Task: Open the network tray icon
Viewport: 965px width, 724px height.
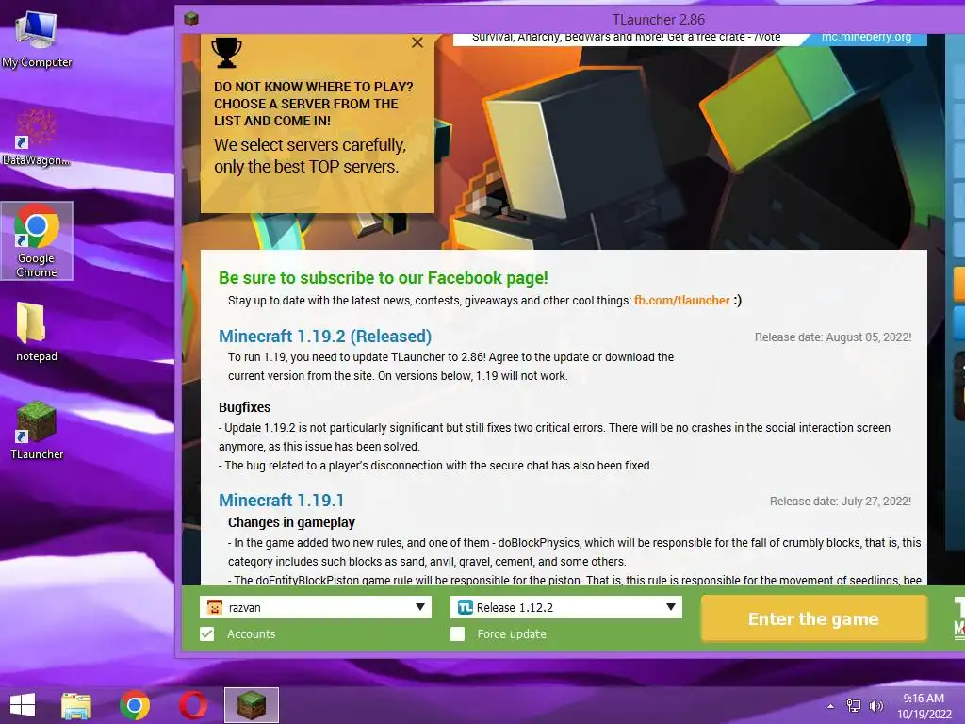Action: tap(854, 705)
